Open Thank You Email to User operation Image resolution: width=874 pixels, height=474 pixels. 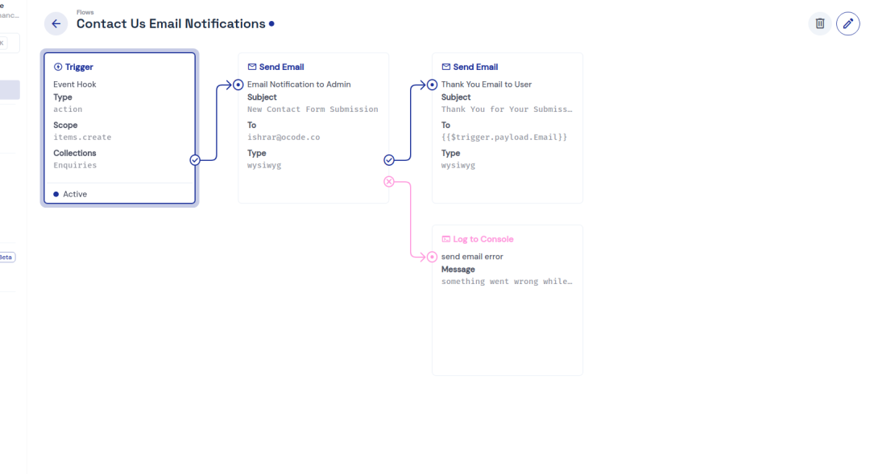pos(507,129)
